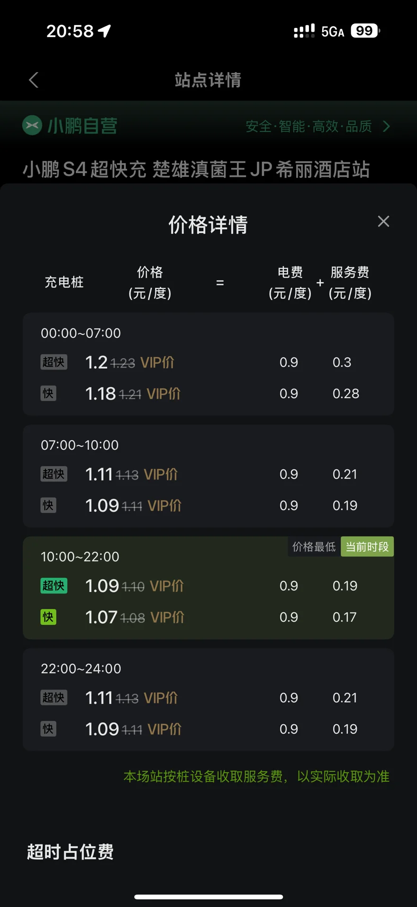Tap the 小鹏自营 XPeng logo icon
This screenshot has width=417, height=907.
(x=32, y=125)
